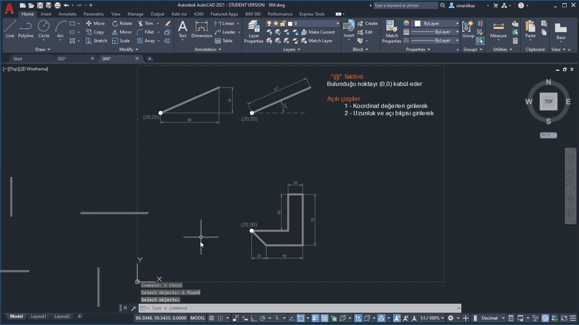Click the Stretch tool
Image resolution: width=579 pixels, height=325 pixels.
[x=96, y=41]
